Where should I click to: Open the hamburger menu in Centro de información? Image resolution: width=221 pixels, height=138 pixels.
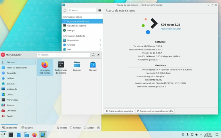pos(100,10)
